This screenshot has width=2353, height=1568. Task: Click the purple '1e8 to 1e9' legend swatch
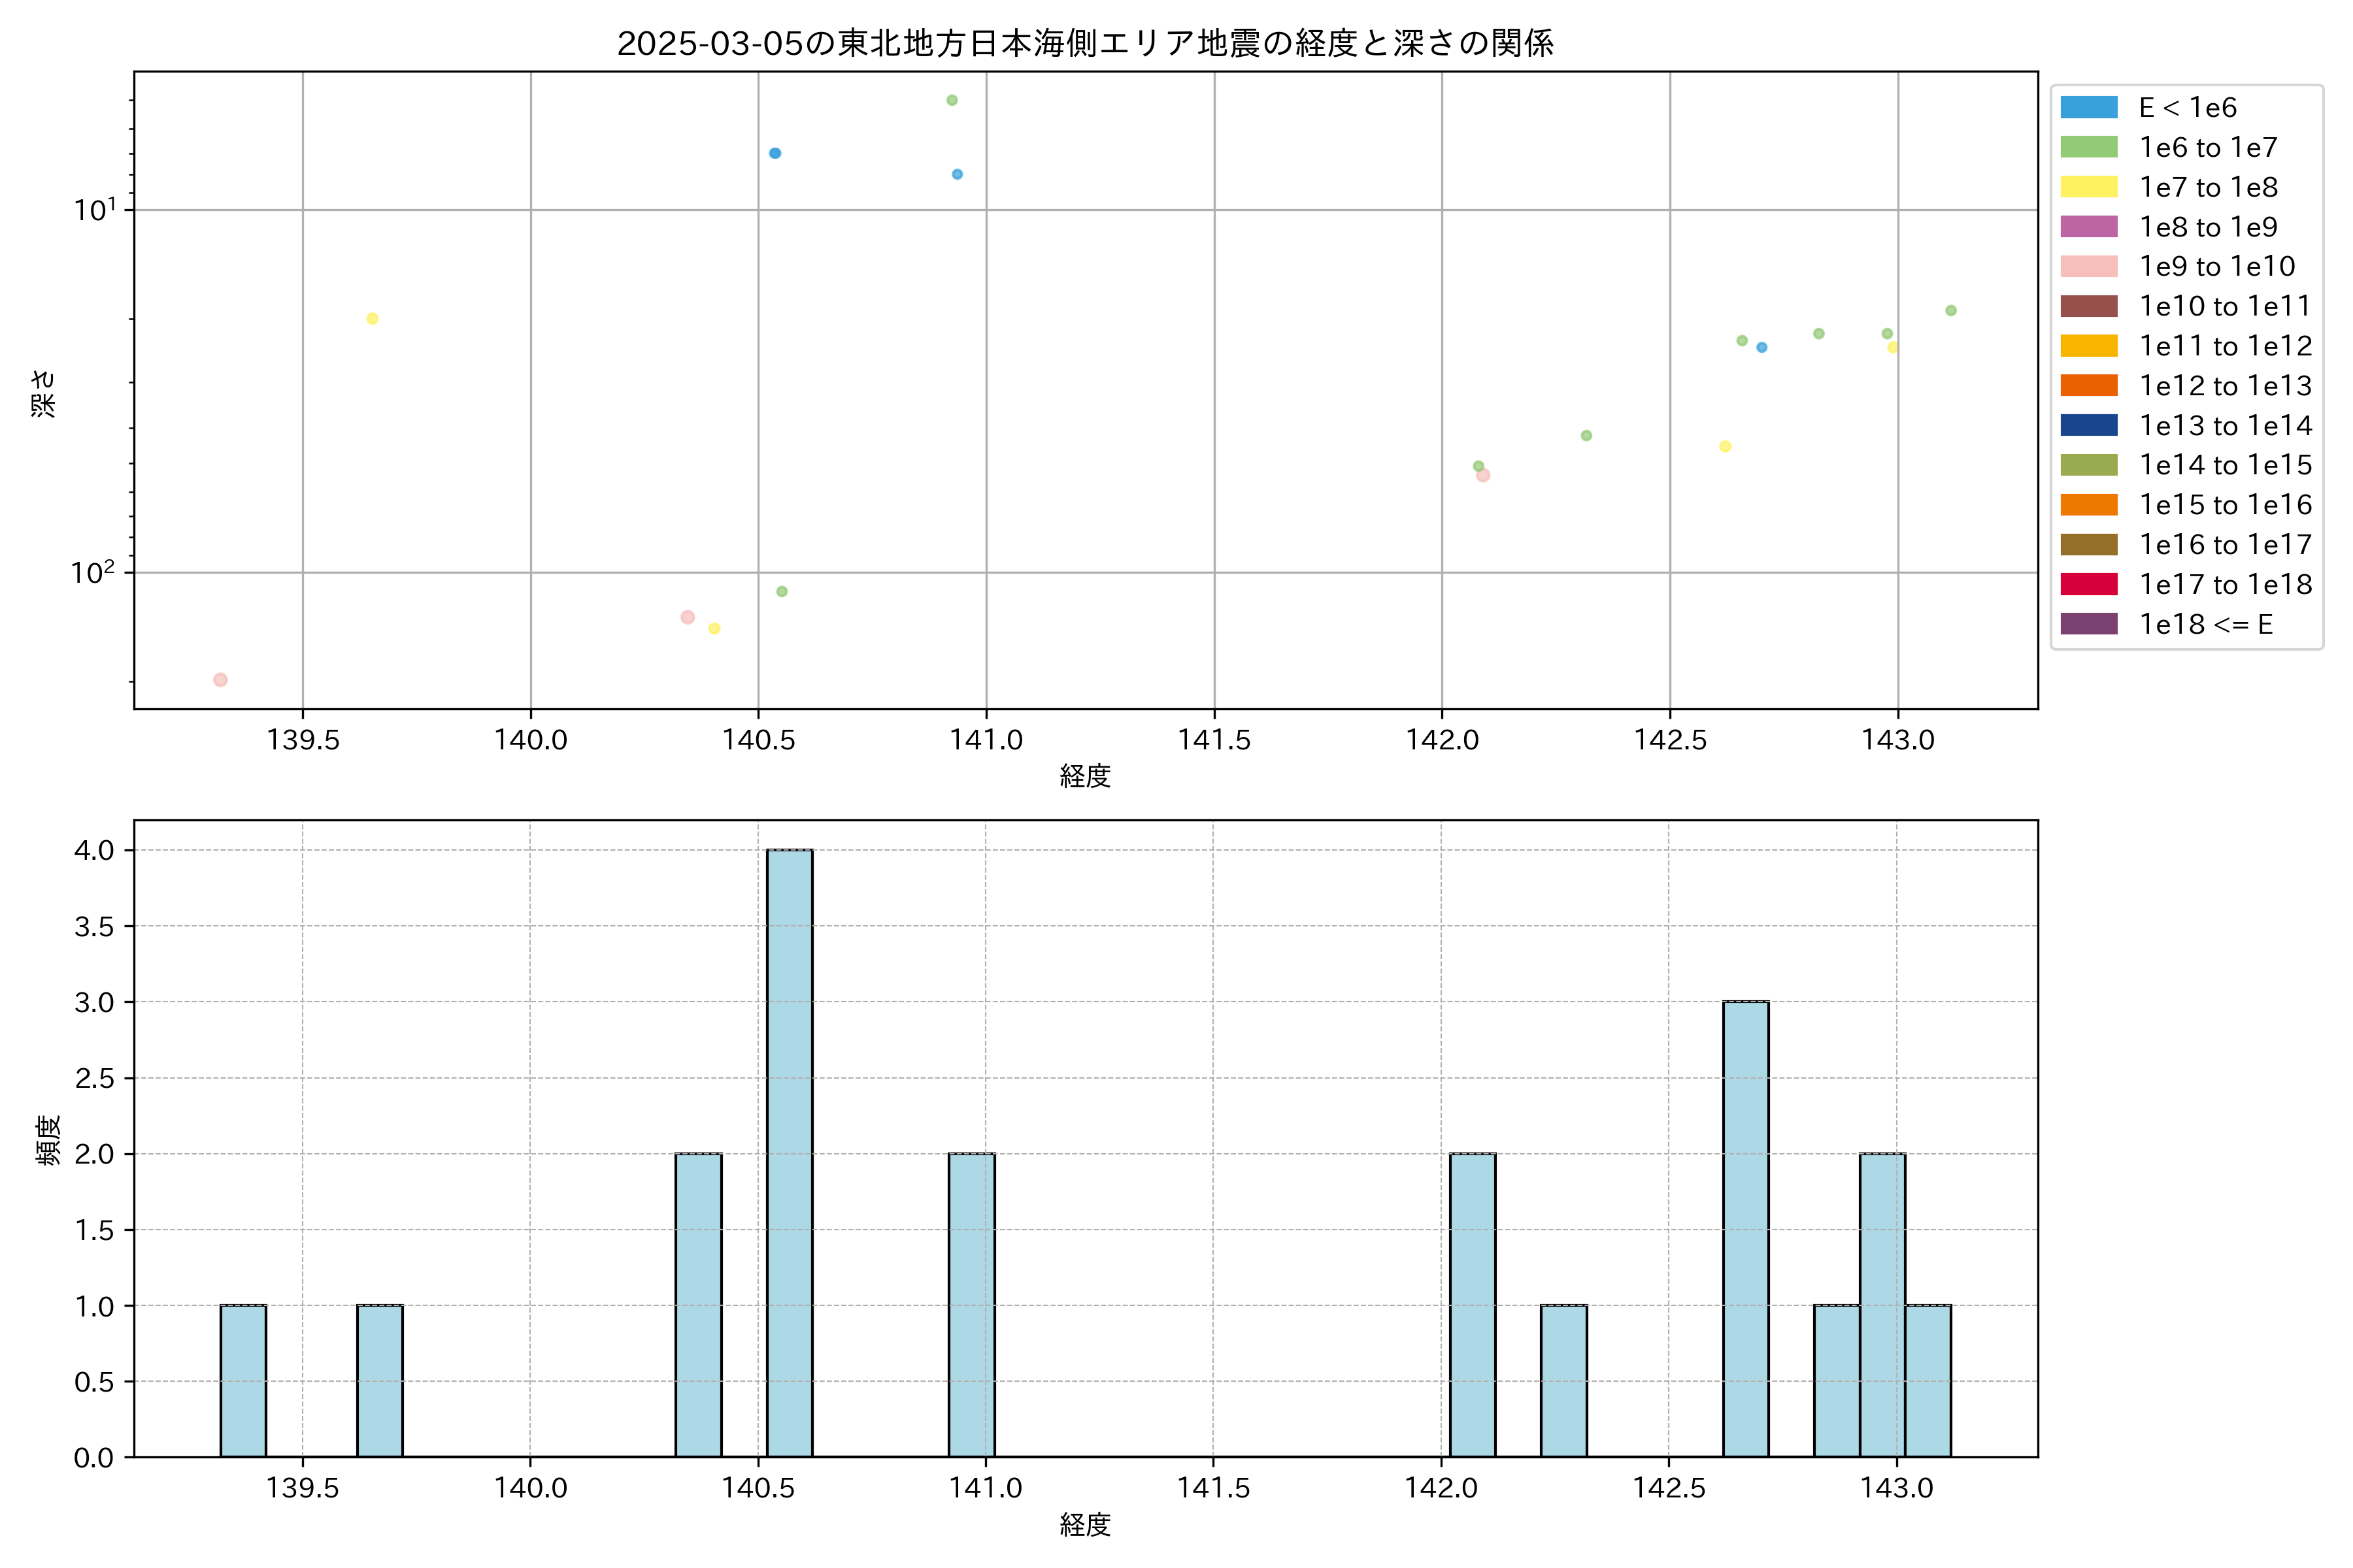(x=2088, y=227)
